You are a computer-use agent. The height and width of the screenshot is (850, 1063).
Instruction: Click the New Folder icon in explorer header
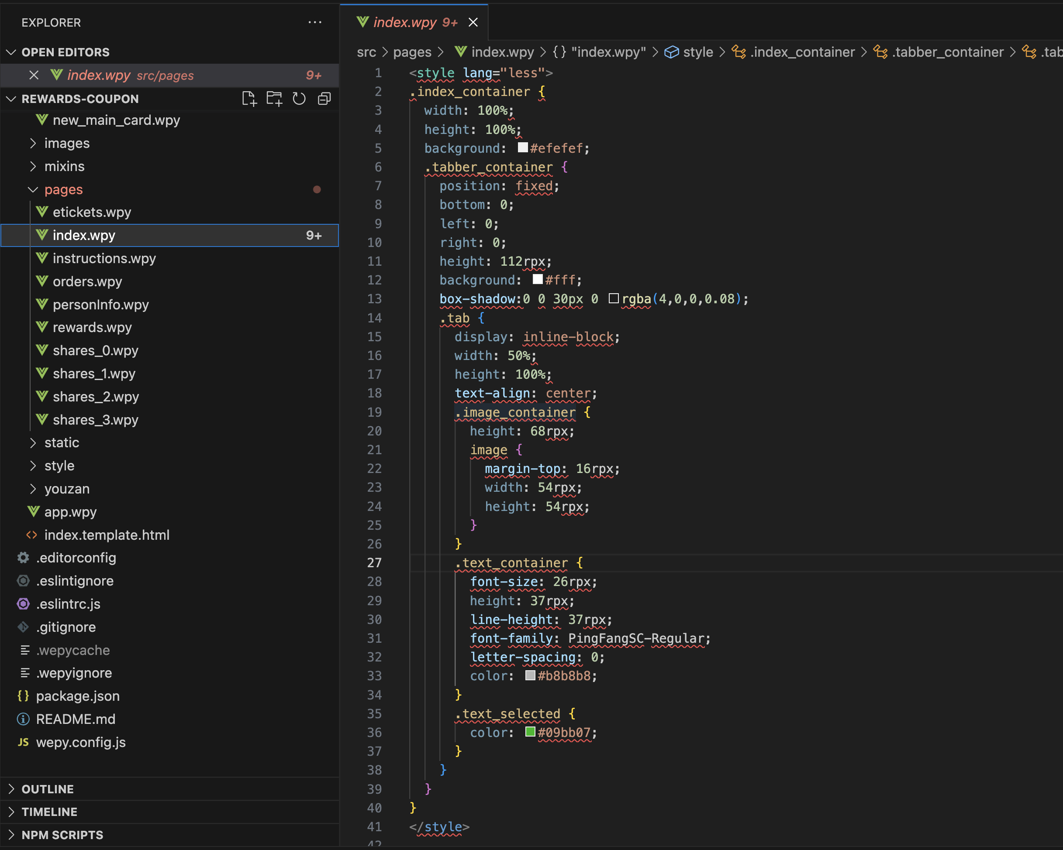point(274,99)
